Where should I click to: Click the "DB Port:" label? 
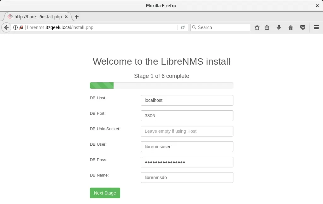pyautogui.click(x=98, y=114)
